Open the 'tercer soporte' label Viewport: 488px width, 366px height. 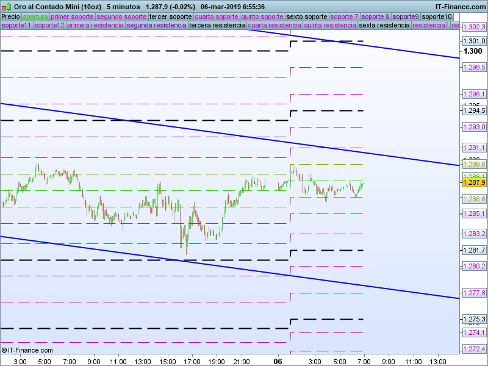pos(170,16)
